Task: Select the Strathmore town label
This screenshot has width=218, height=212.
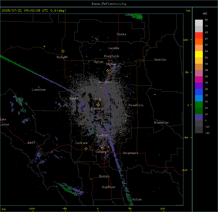Action: (x=130, y=153)
